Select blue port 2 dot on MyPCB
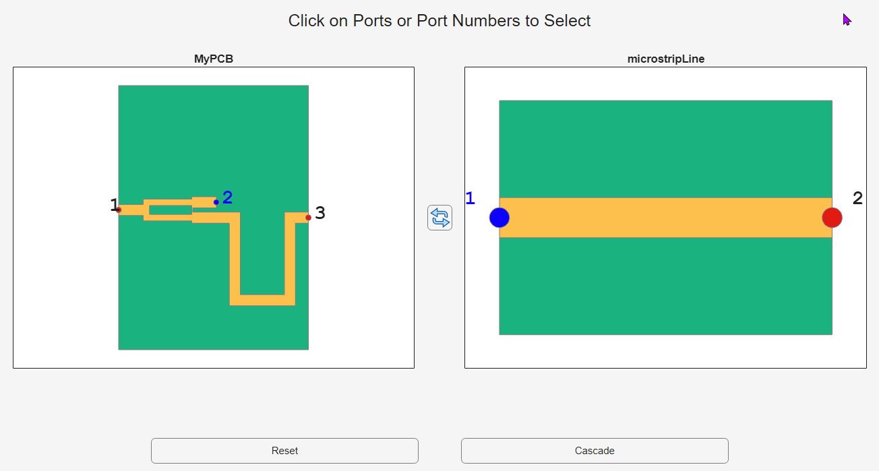 pos(216,202)
